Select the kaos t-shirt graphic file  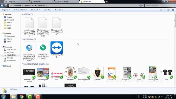[166, 73]
